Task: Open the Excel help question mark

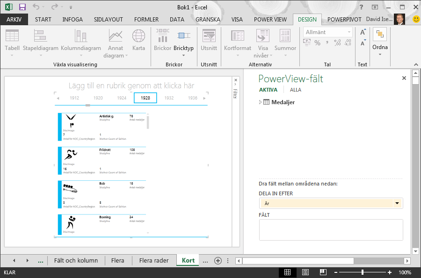Action: point(362,7)
